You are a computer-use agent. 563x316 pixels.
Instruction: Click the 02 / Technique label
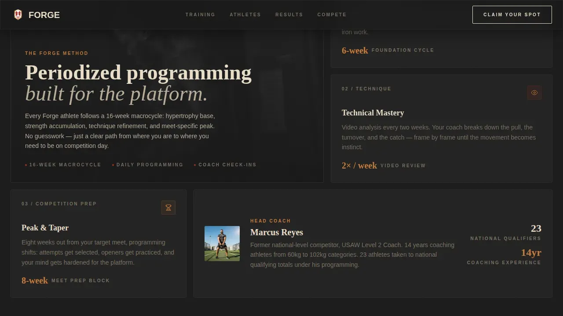[x=366, y=89]
